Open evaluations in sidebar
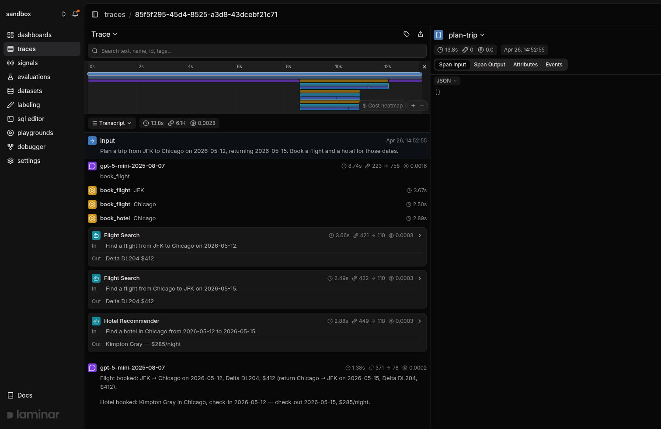Image resolution: width=661 pixels, height=429 pixels. tap(42, 77)
